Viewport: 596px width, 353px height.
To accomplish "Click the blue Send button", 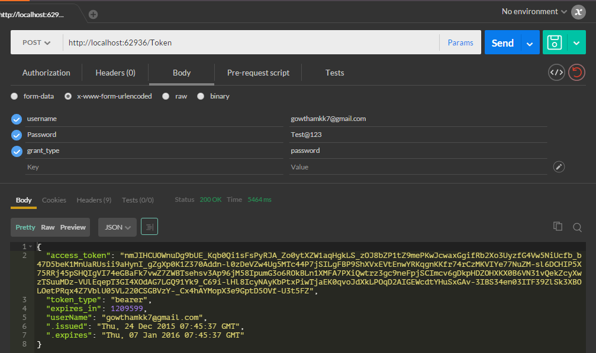I will point(502,43).
